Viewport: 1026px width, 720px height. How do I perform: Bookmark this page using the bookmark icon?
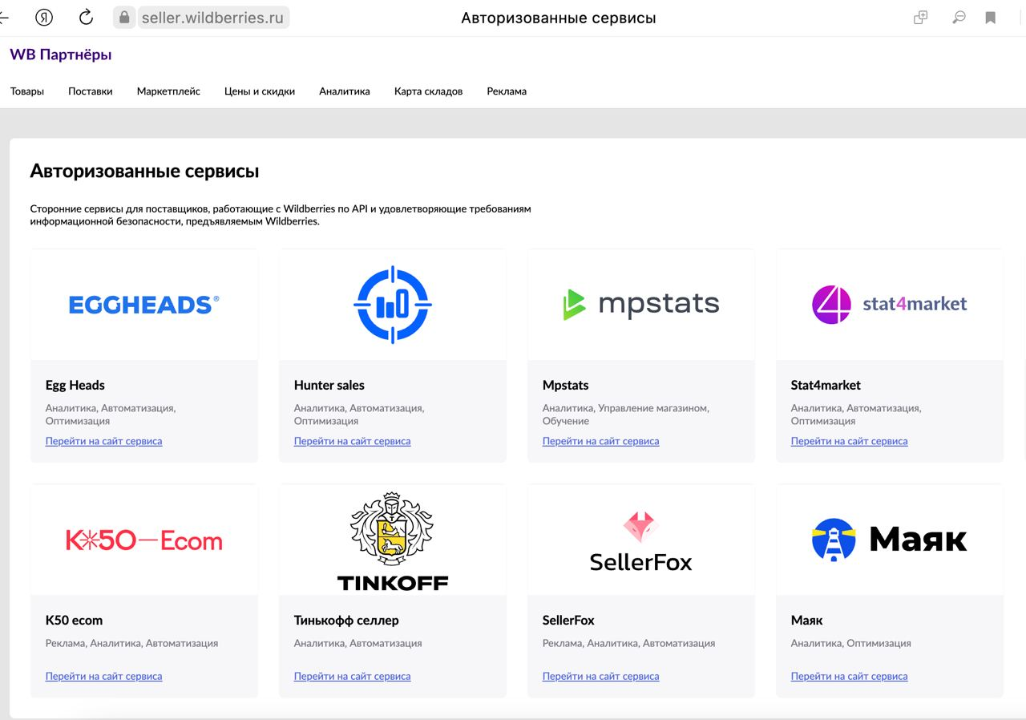[991, 18]
